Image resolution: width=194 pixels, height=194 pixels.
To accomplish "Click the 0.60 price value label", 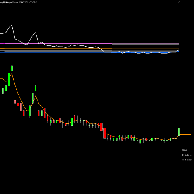I will pyautogui.click(x=184, y=150).
